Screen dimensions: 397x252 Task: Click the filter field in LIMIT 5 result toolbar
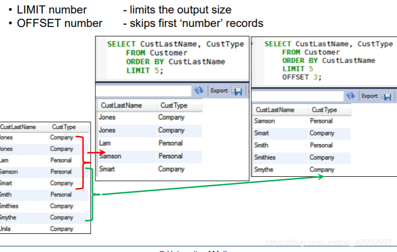tap(143, 91)
